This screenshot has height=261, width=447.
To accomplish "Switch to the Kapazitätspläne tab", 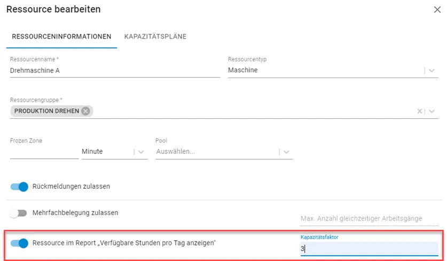I will [155, 36].
